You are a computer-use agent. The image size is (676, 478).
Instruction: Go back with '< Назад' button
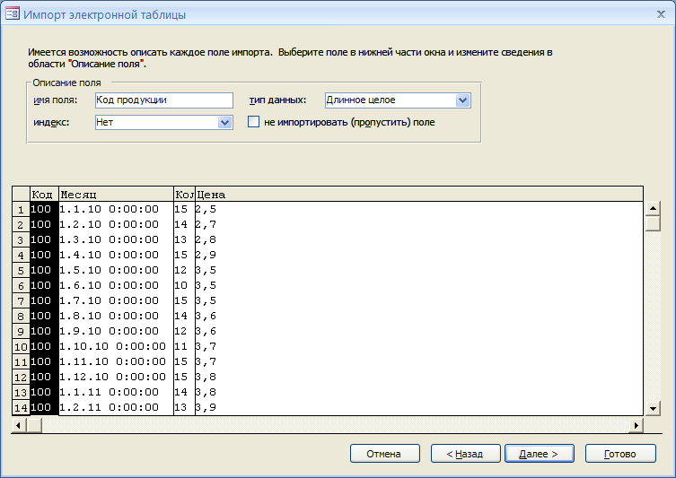pyautogui.click(x=466, y=454)
